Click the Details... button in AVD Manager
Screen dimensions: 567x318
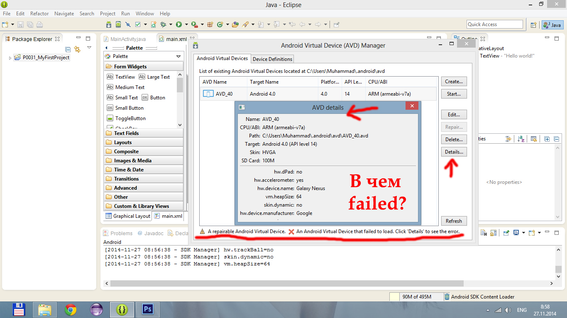coord(454,152)
